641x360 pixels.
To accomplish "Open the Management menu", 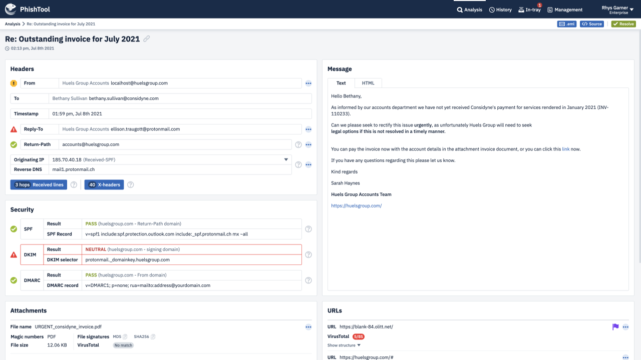I will click(x=565, y=9).
